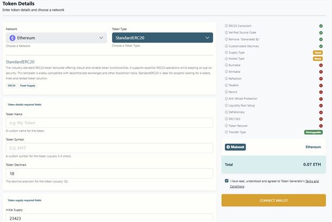This screenshot has height=222, width=332.
Task: Click the Unstoppable badge for Transfer Type
Action: 313,132
